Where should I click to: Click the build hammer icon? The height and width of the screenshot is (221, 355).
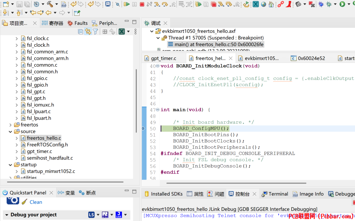click(x=50, y=4)
